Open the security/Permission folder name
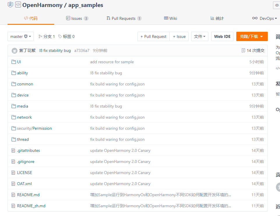This screenshot has height=216, width=280. tap(34, 128)
